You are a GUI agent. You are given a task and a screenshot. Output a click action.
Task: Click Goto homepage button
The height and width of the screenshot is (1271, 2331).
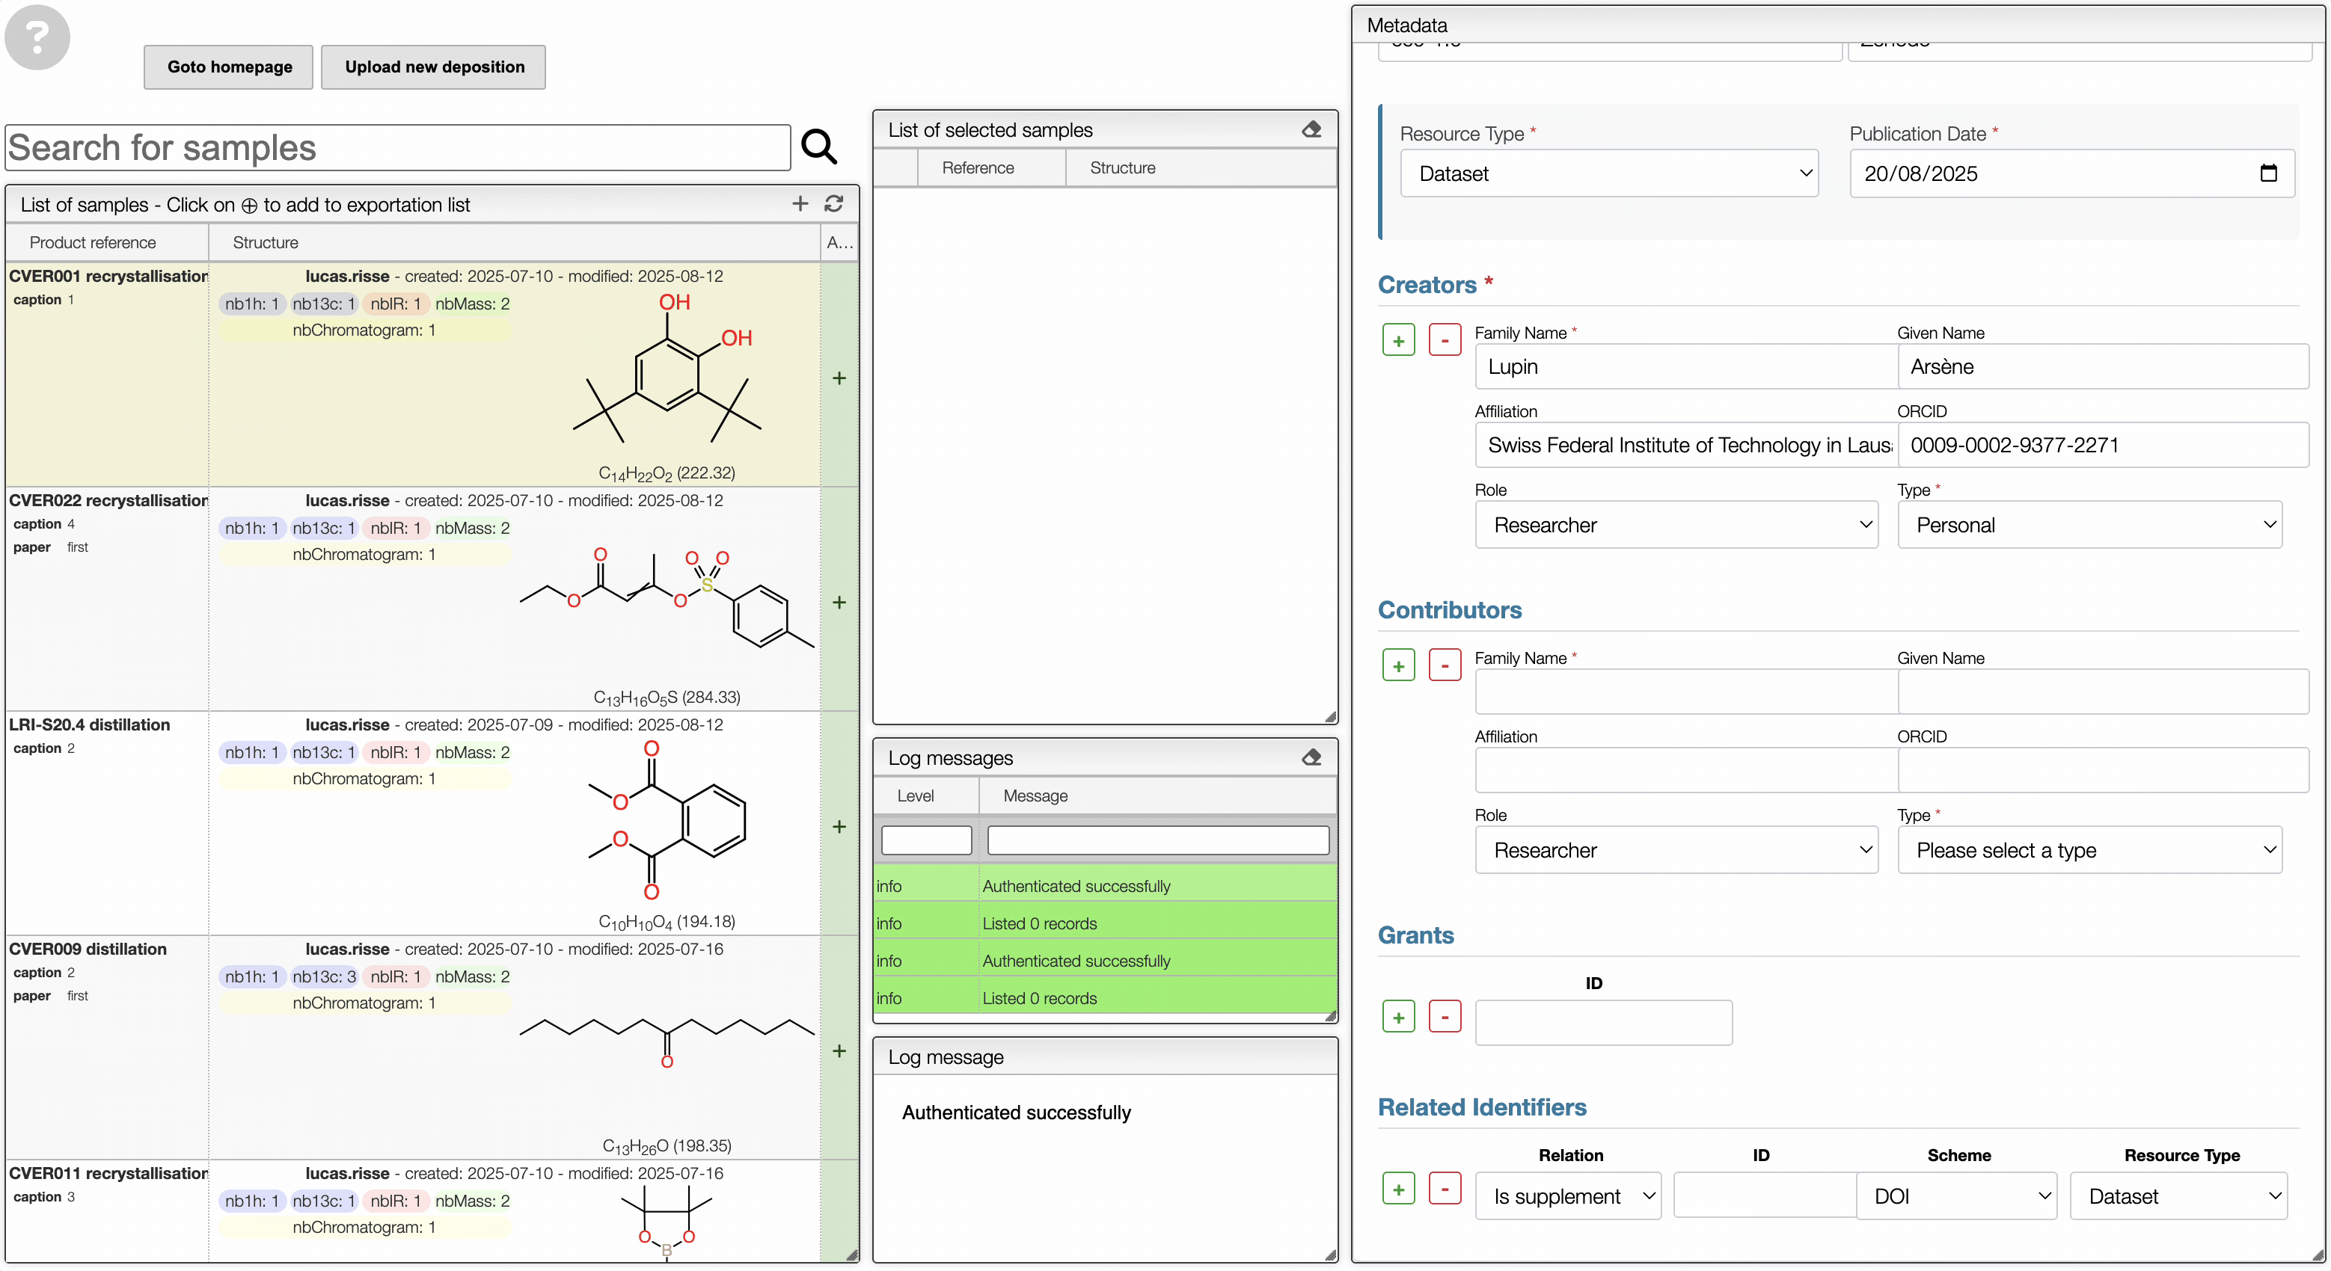229,67
